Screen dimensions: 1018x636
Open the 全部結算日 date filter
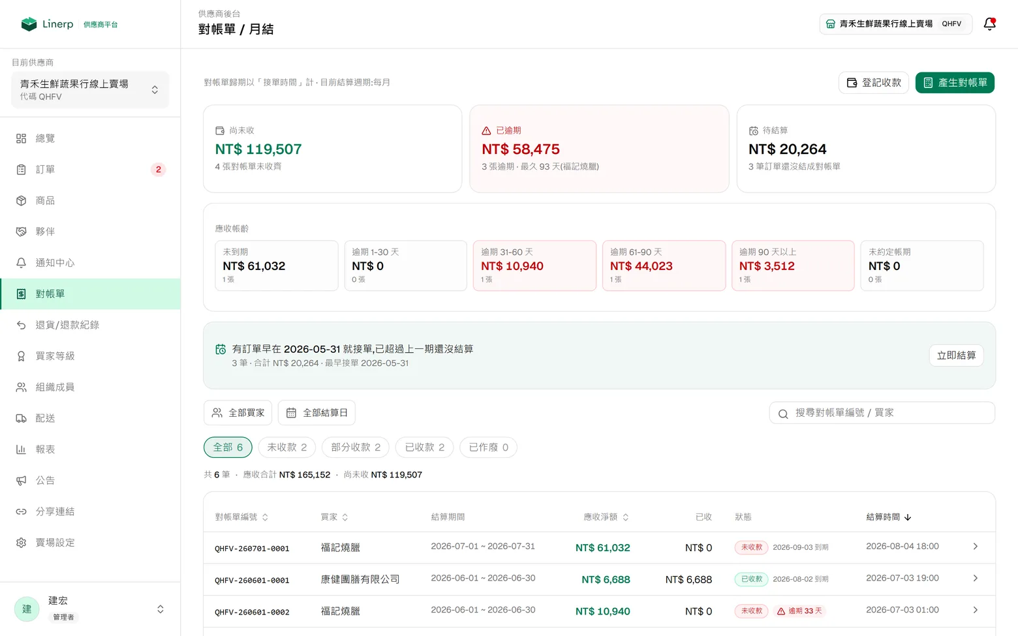click(316, 413)
